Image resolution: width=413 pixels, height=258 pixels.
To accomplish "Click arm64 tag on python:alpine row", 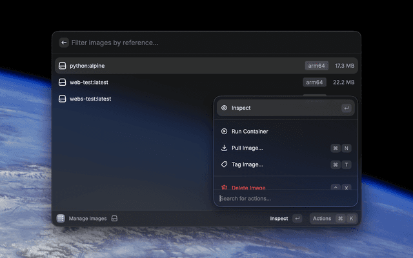I will pyautogui.click(x=317, y=66).
